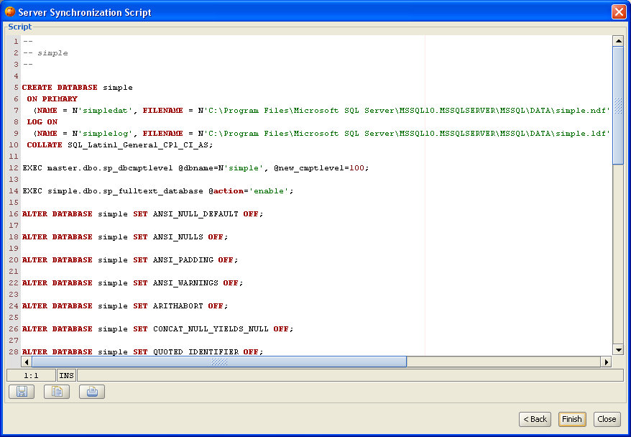Image resolution: width=631 pixels, height=437 pixels.
Task: Click ANSI_NULL_DEFAULT on line 16
Action: point(195,213)
